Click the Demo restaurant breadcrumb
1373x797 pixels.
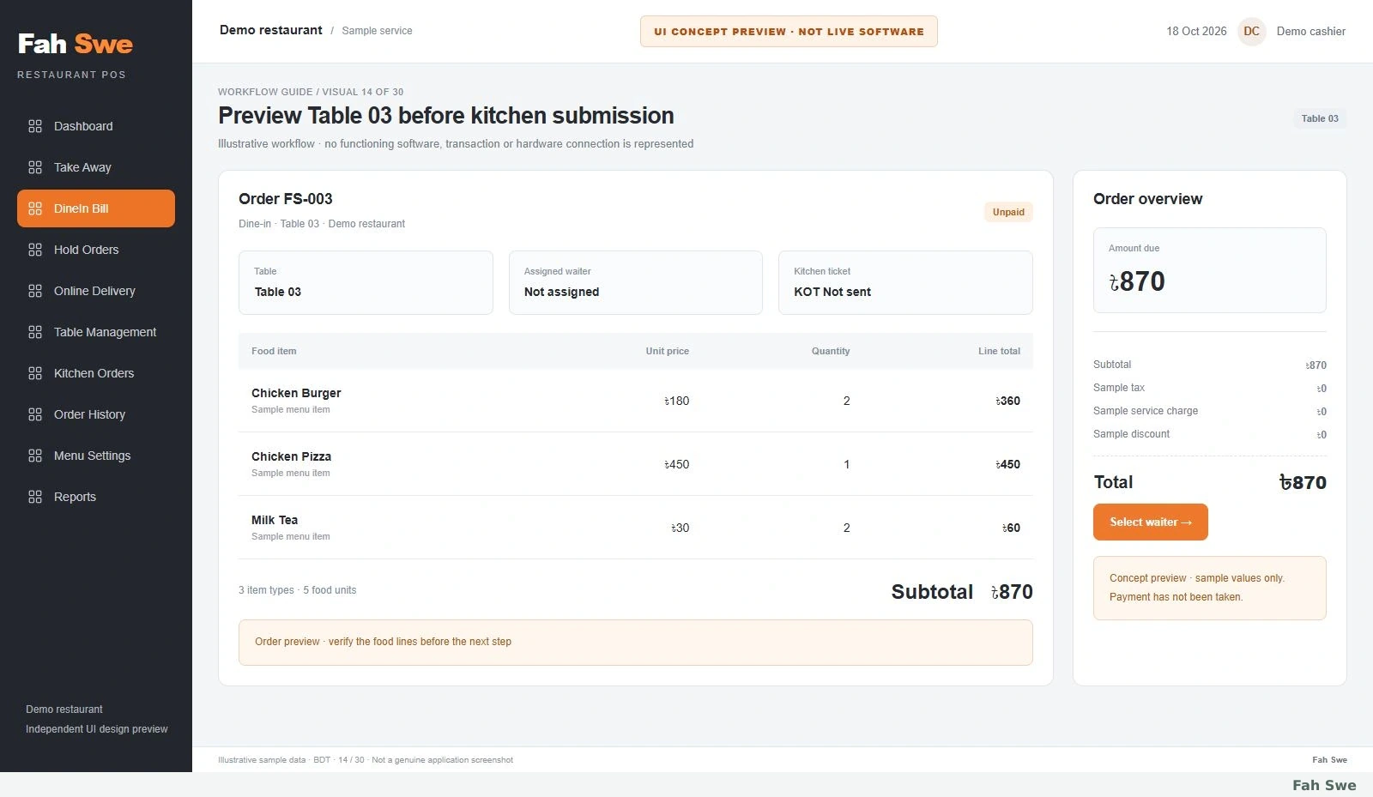pos(271,30)
